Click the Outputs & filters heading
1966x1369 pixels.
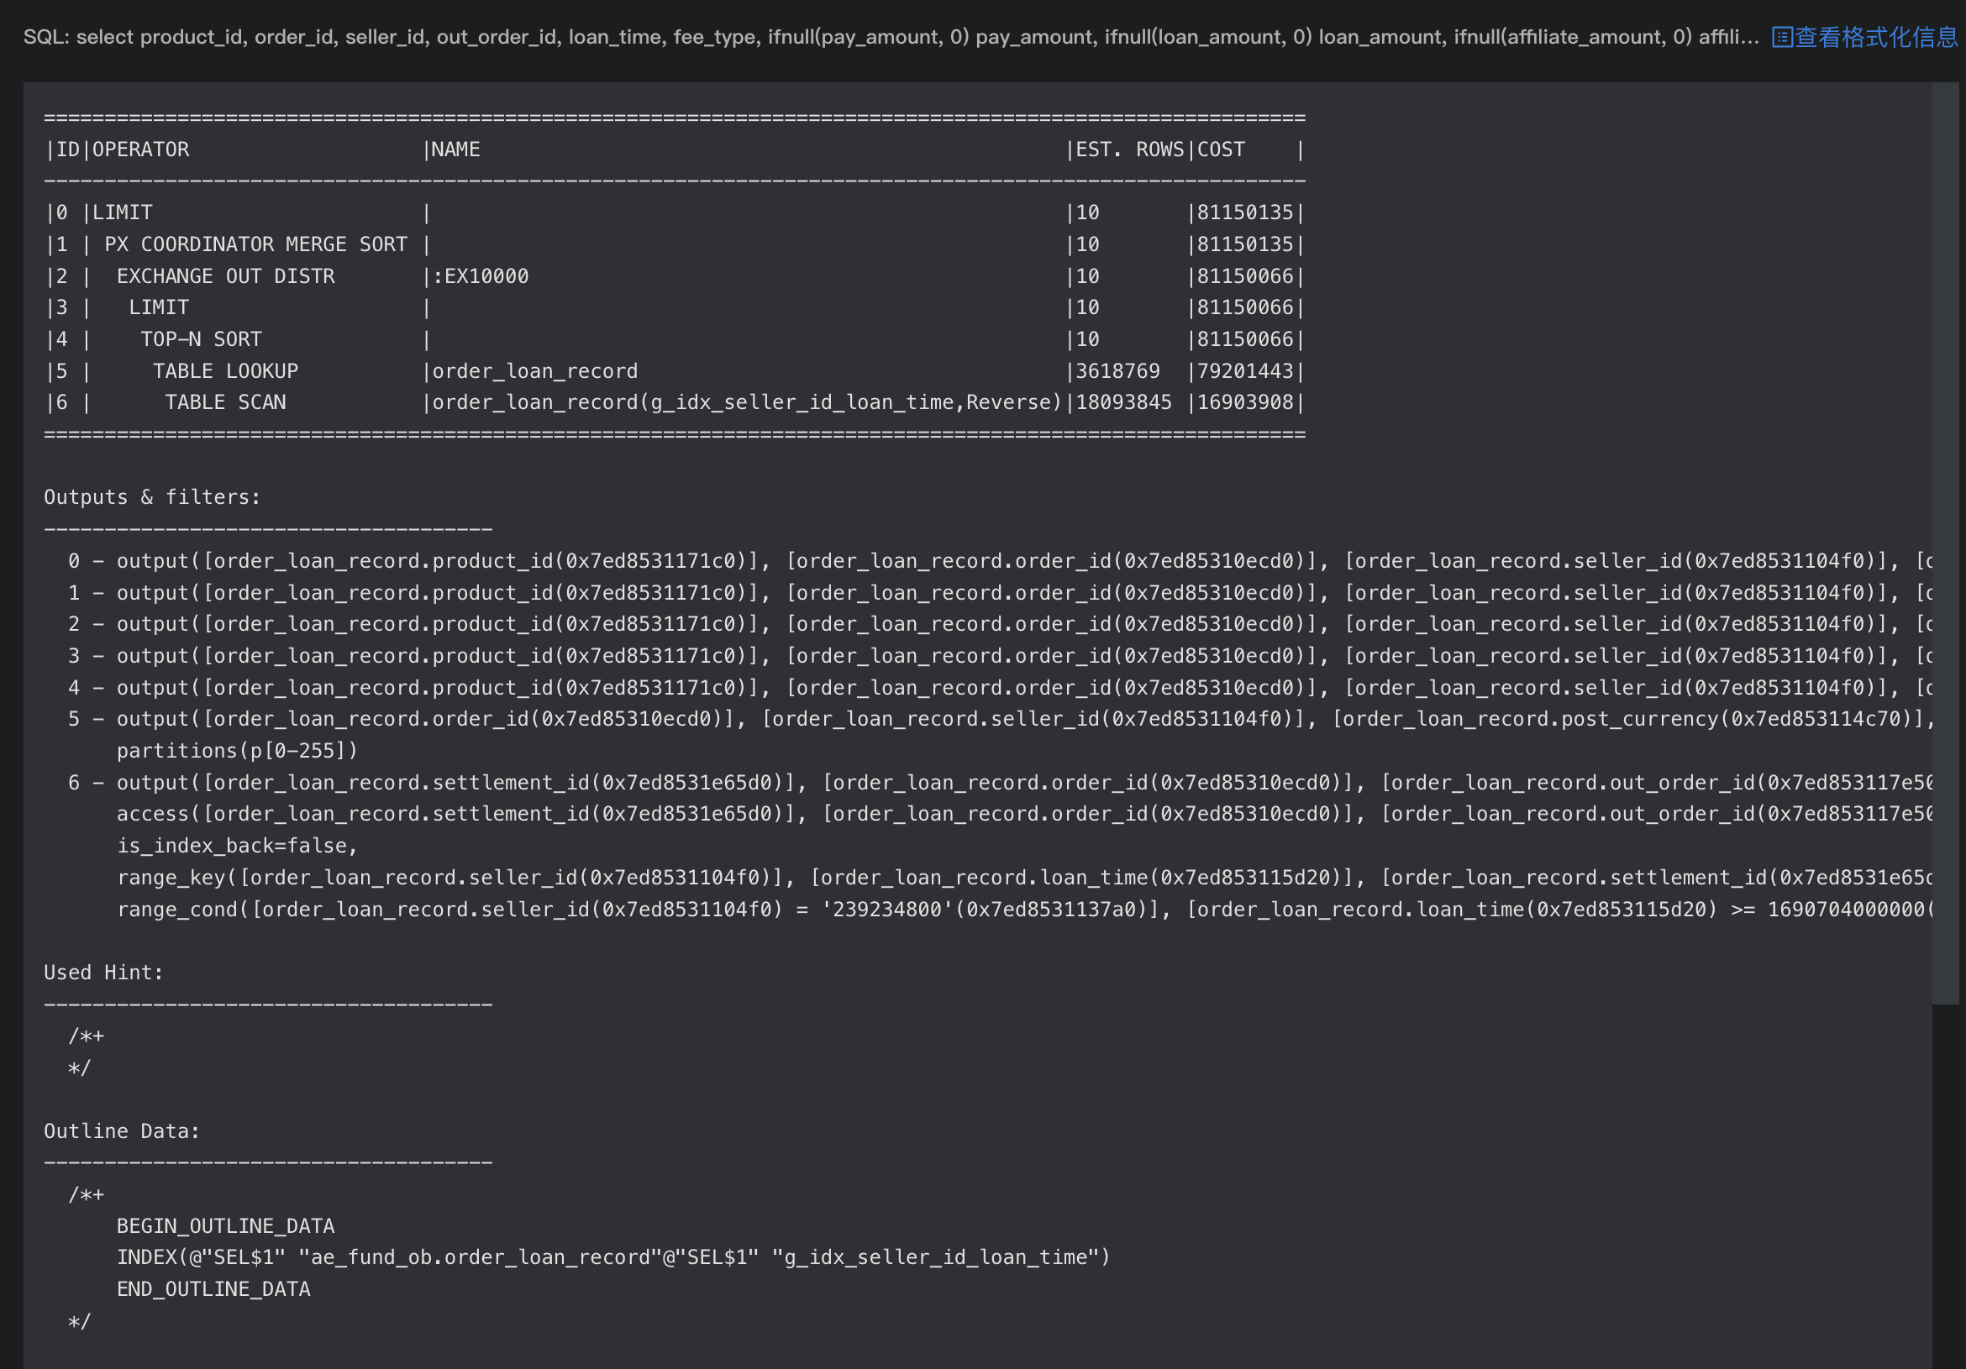coord(151,497)
